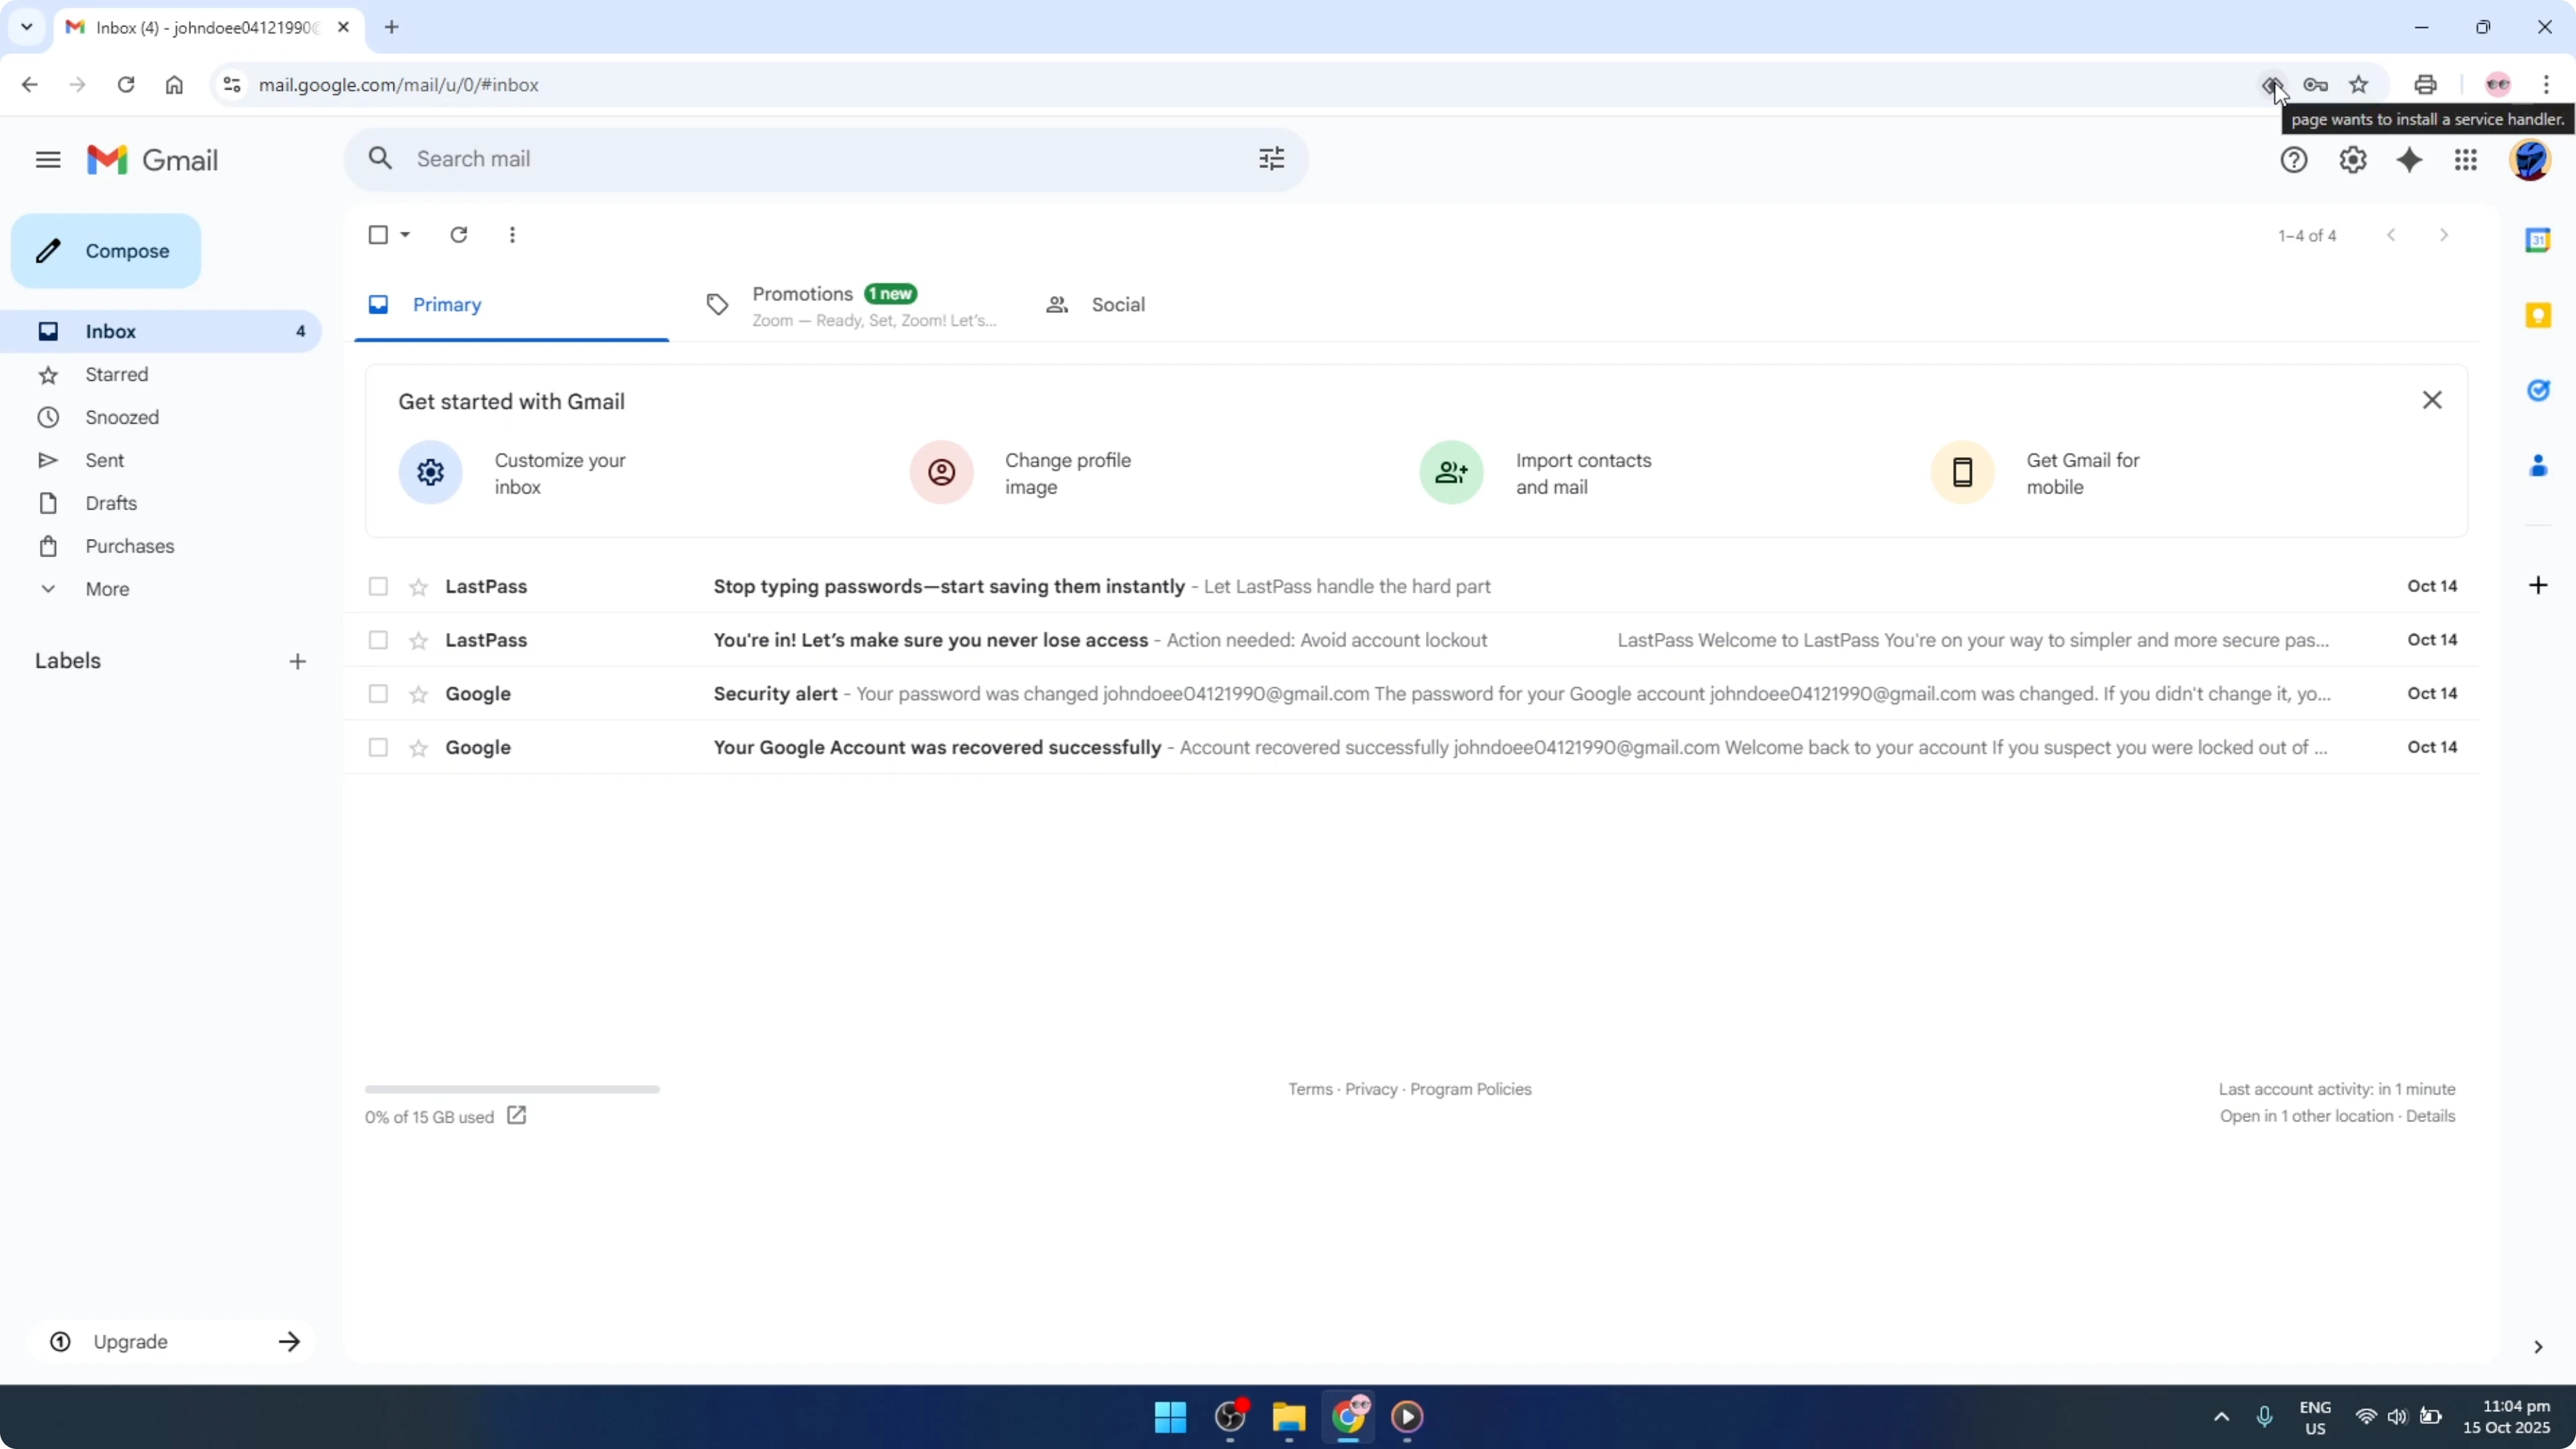Open Windows Start menu

tap(1170, 1417)
